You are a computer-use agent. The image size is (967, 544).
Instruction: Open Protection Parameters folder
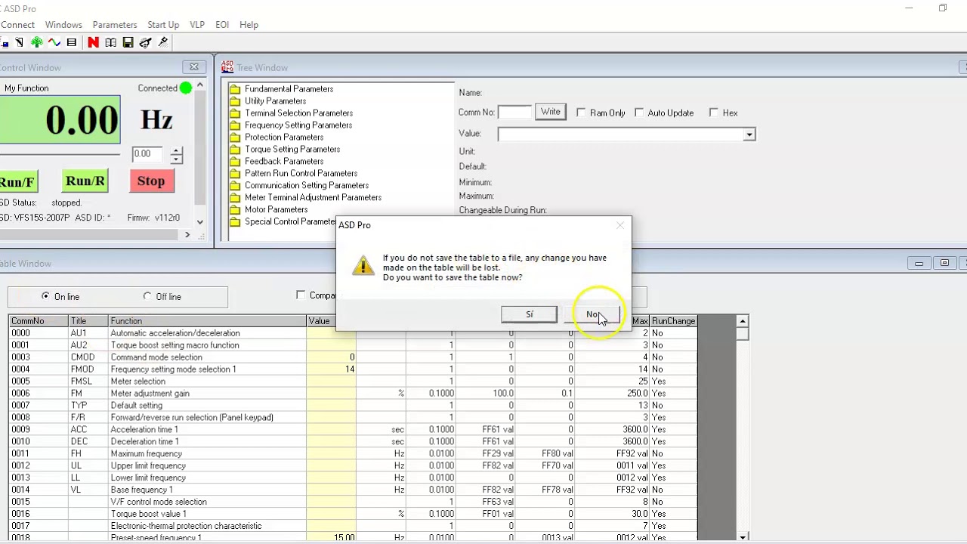pos(284,138)
